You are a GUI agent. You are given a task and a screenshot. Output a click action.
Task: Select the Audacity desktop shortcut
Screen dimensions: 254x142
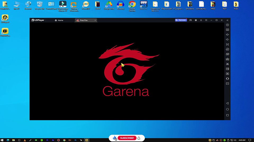(x=121, y=6)
